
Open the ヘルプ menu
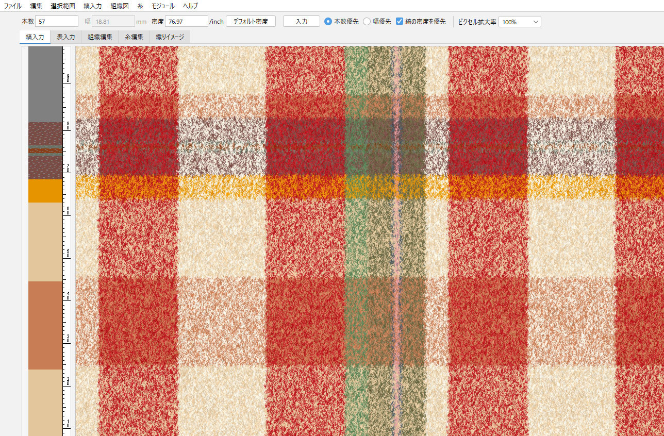coord(190,6)
